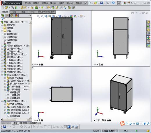Open the ConfigurationManager tab icon
Viewport: 151px width, 133px height.
pyautogui.click(x=12, y=15)
